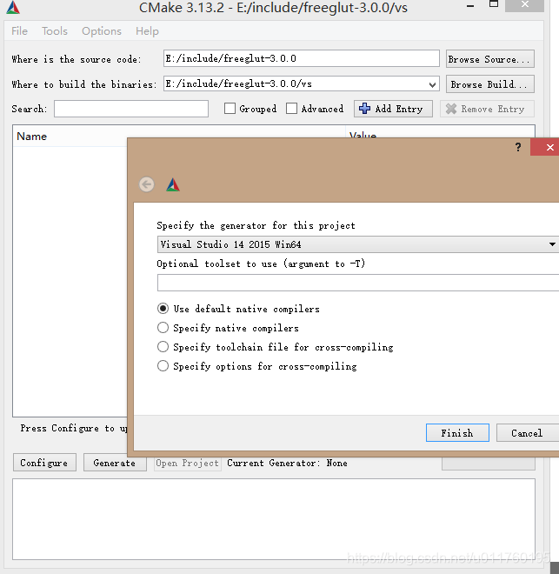Open the File menu
The height and width of the screenshot is (574, 559).
pos(19,31)
